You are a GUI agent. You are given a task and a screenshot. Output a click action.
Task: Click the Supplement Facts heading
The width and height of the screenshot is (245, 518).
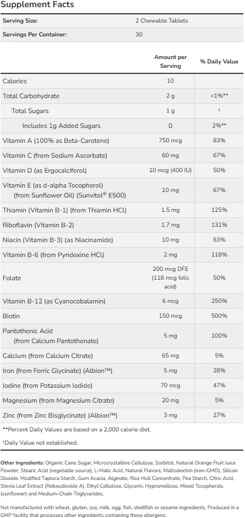coord(37,4)
